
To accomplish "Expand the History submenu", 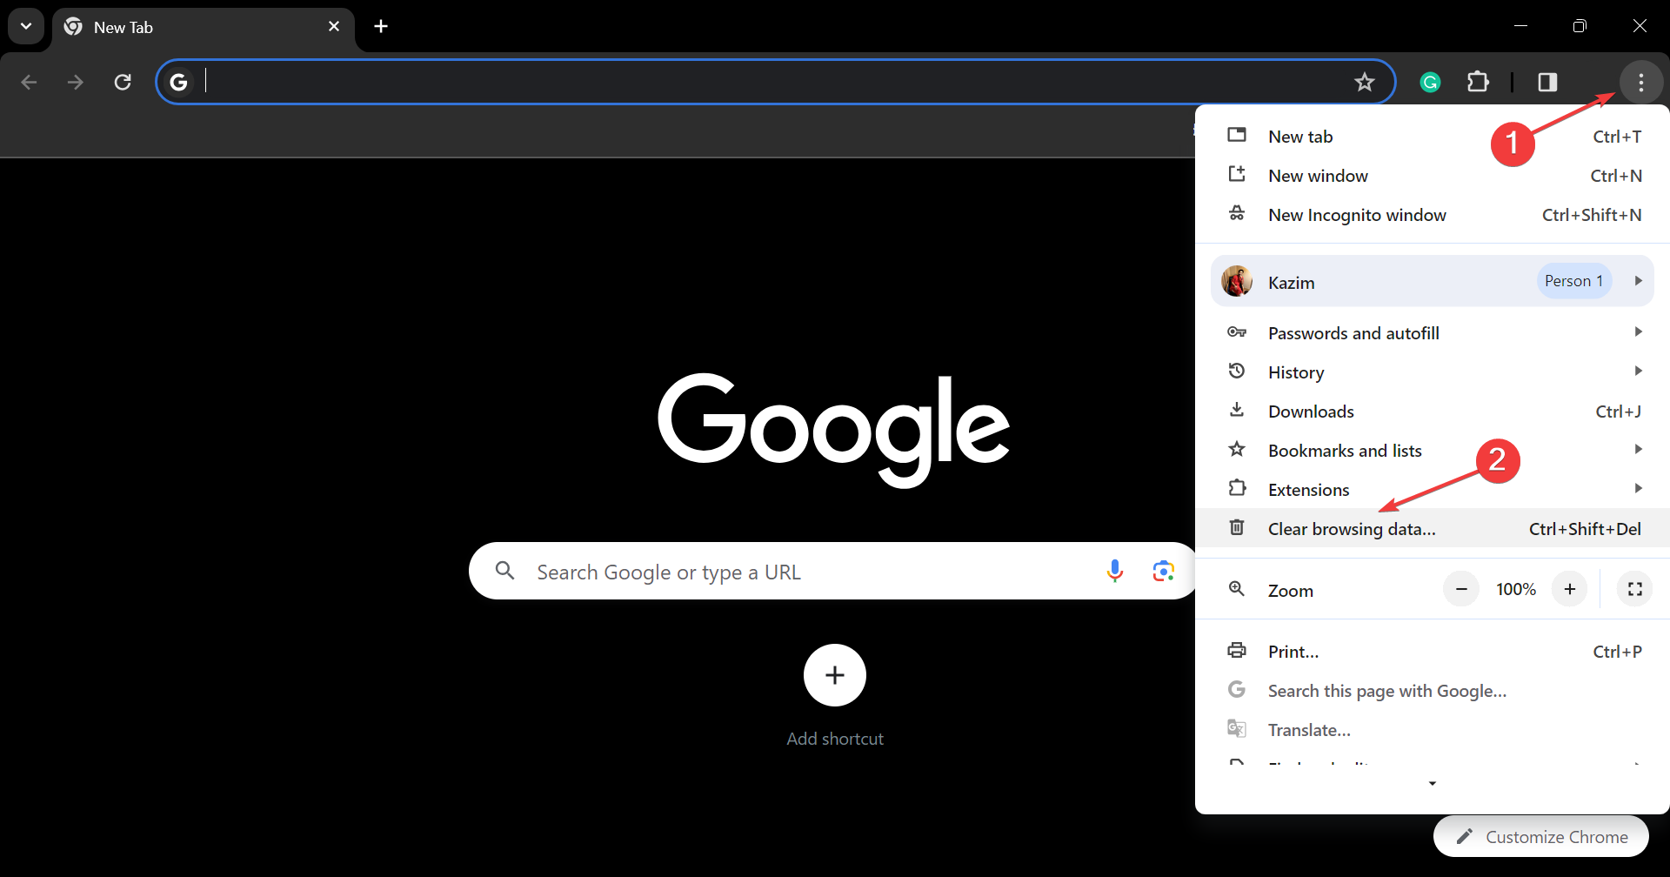I will pos(1433,372).
